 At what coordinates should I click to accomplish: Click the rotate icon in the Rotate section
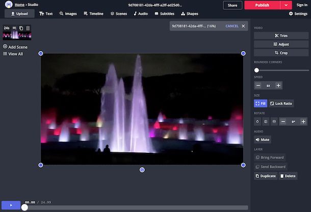[x=258, y=121]
